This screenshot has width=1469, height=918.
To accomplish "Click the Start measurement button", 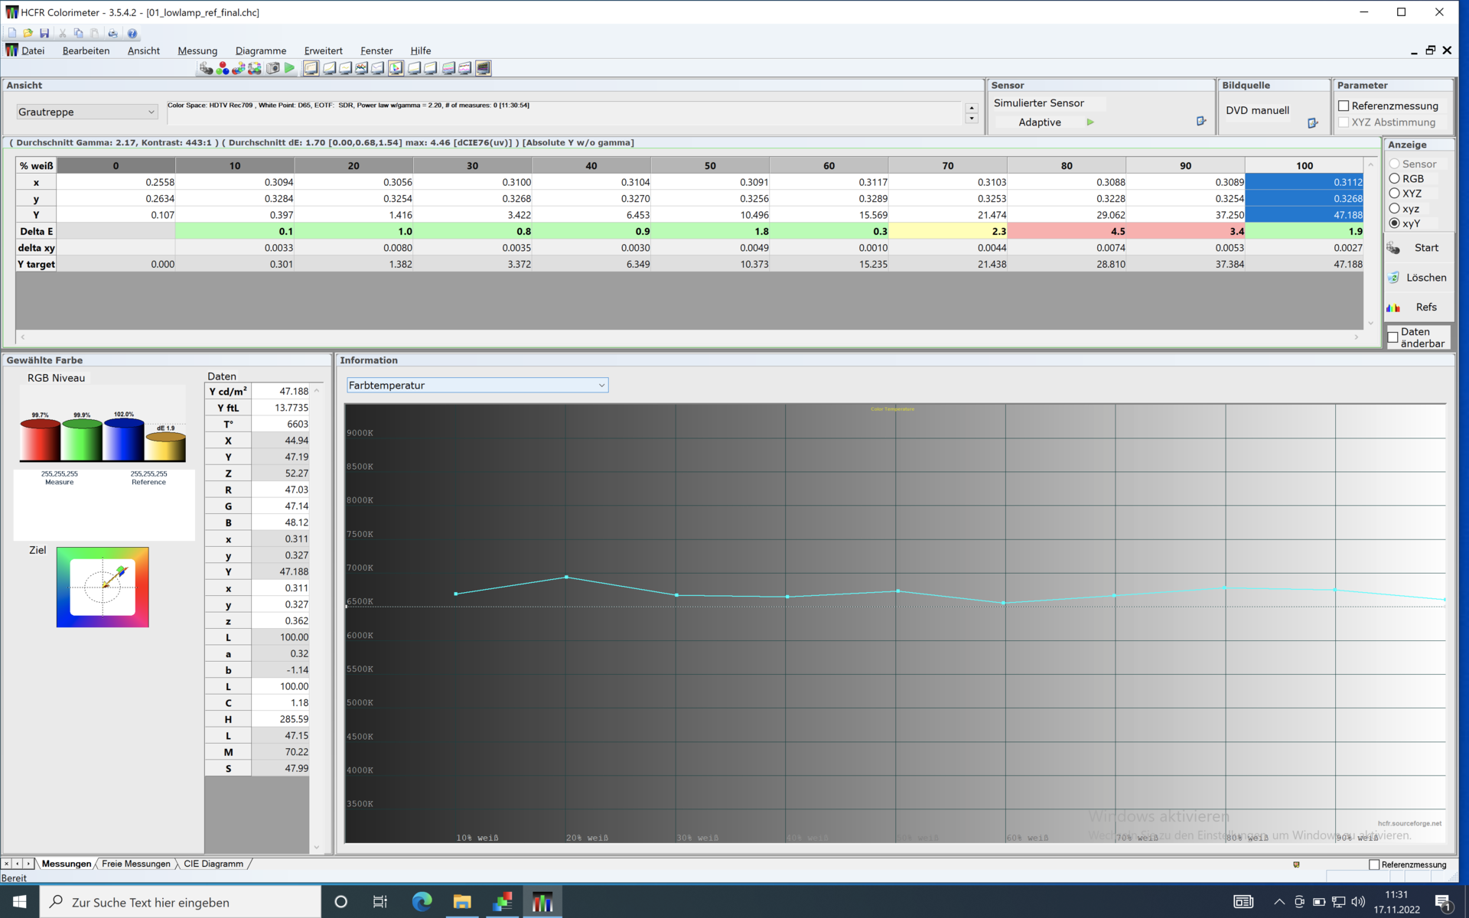I will coord(1419,248).
